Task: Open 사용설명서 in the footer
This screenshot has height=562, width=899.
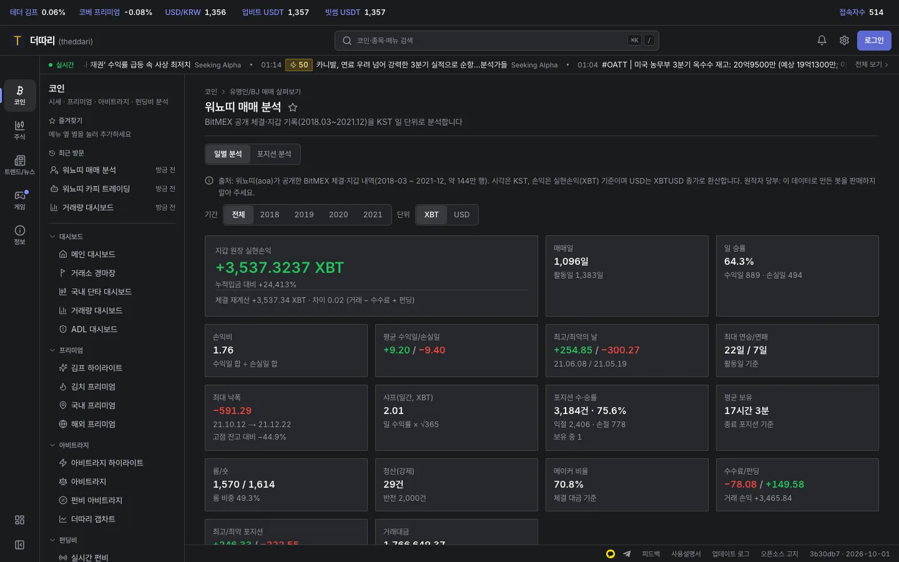Action: 686,554
